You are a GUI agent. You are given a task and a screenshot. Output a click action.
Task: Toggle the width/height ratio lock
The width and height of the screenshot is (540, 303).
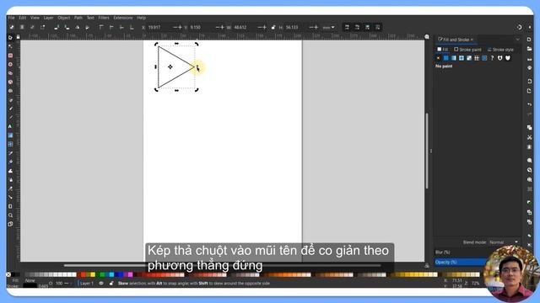(x=273, y=27)
